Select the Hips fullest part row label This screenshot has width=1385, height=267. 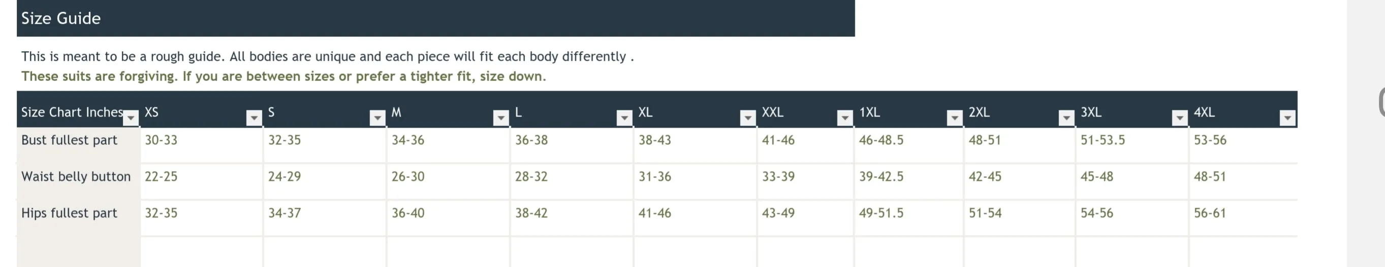[x=70, y=213]
